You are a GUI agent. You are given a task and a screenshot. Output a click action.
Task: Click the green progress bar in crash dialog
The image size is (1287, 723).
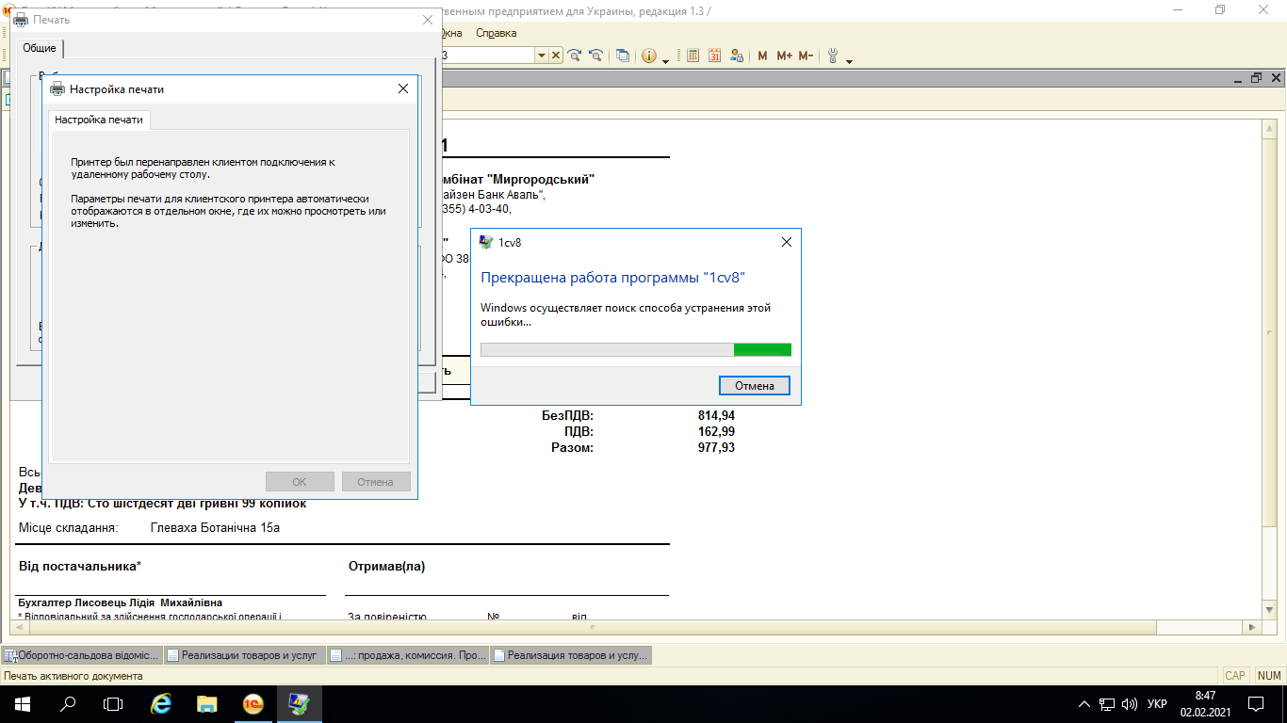click(761, 350)
